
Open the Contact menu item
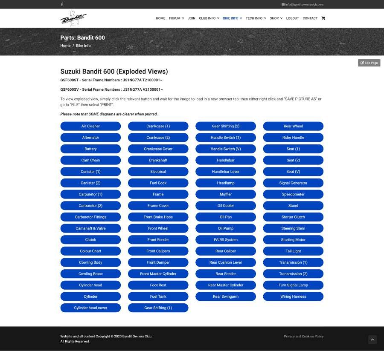click(310, 18)
